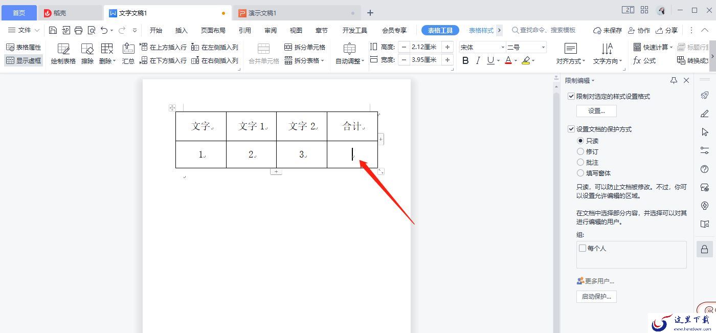Decrease row height with minus button
This screenshot has height=333, width=716.
[404, 47]
